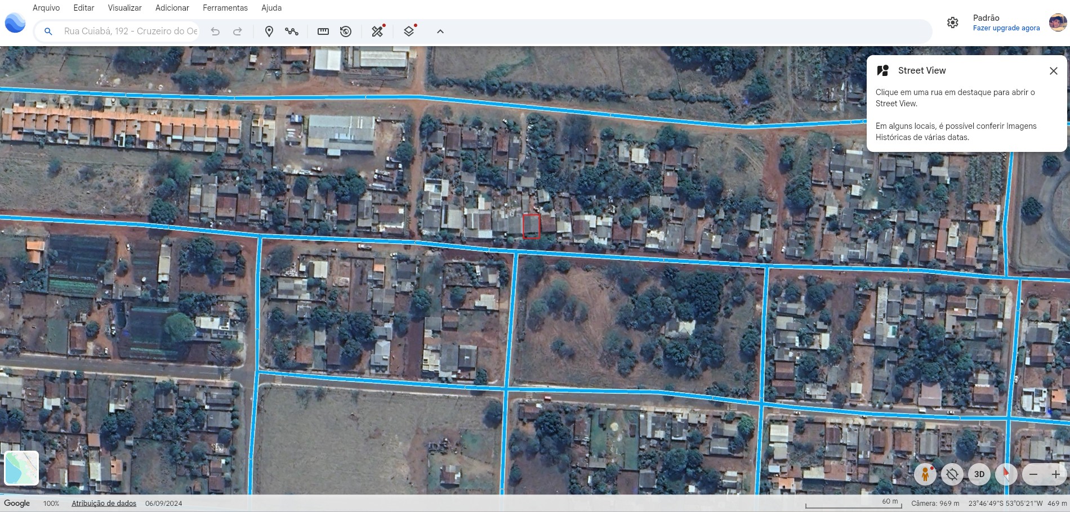Open the Adicionar menu
Screen dimensions: 1070x512
pyautogui.click(x=172, y=8)
